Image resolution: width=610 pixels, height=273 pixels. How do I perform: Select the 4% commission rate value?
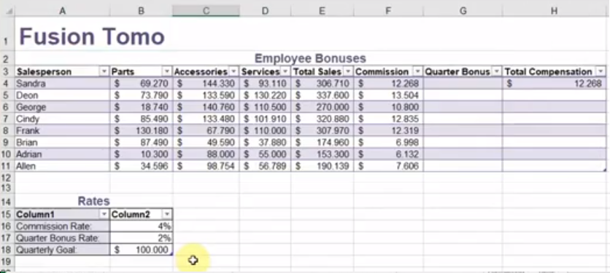142,226
